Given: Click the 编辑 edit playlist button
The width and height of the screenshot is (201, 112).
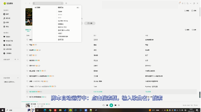Looking at the screenshot, I should 187,11.
